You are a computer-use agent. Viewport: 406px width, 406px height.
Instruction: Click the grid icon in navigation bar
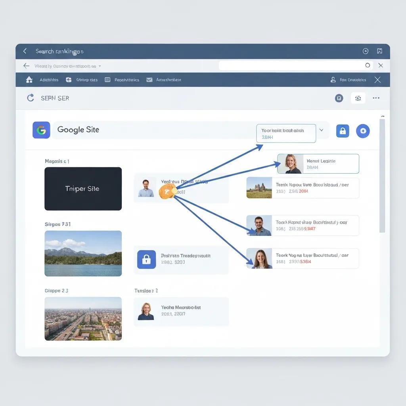[69, 80]
